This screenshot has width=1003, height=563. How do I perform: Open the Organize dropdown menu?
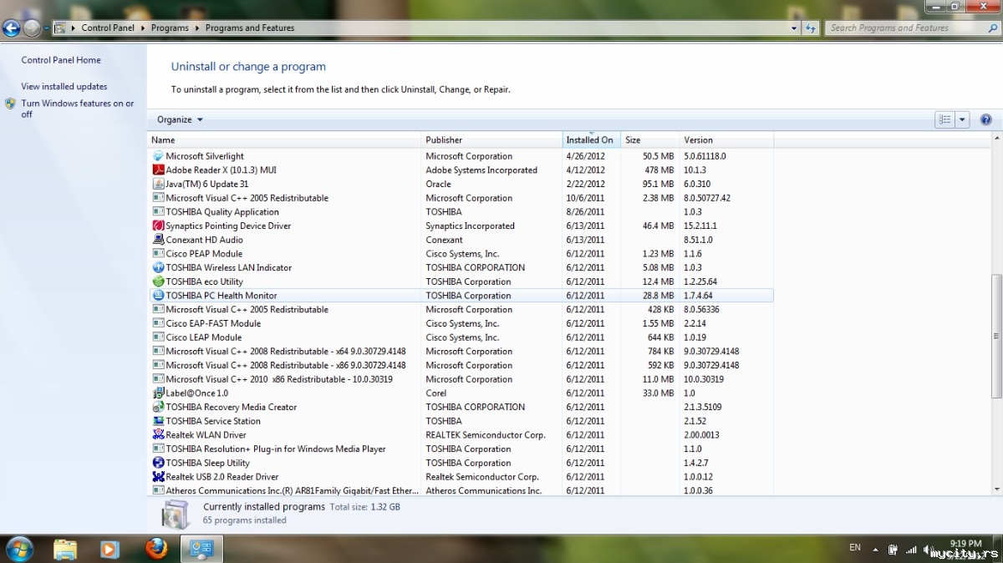180,119
